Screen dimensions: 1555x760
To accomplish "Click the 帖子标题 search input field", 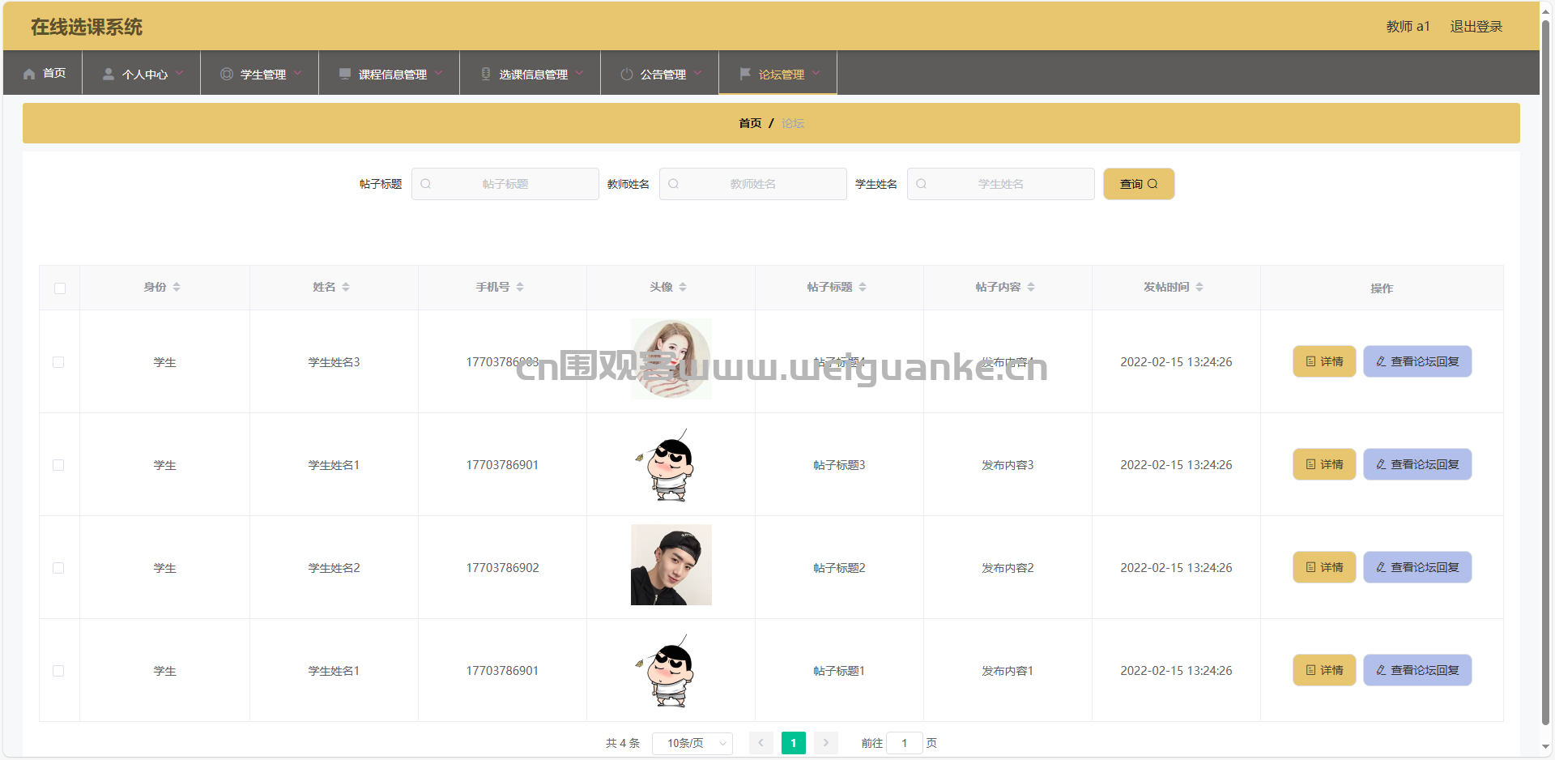I will 505,184.
